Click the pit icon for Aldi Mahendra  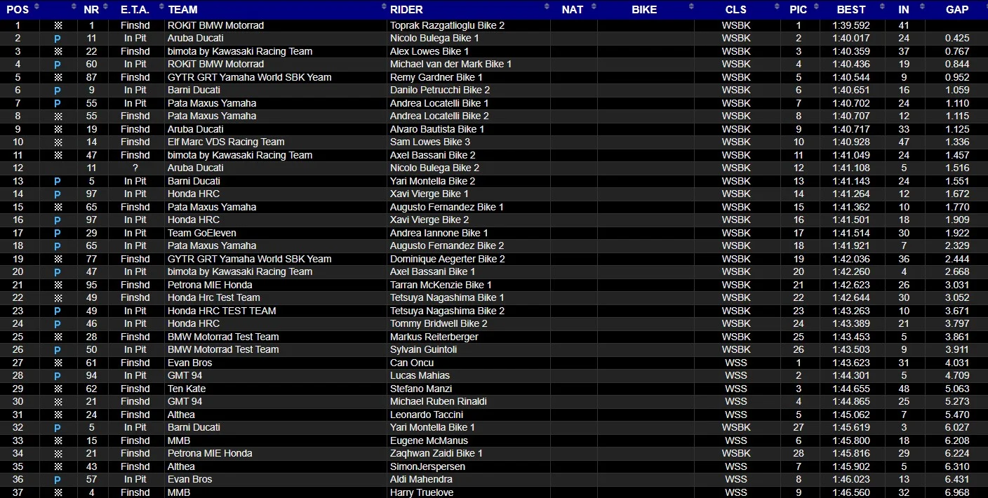click(x=58, y=480)
